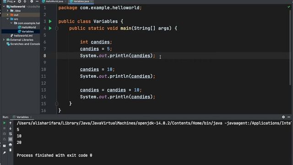This screenshot has width=293, height=165.
Task: Click the Stop process square icon
Action: click(x=5, y=128)
